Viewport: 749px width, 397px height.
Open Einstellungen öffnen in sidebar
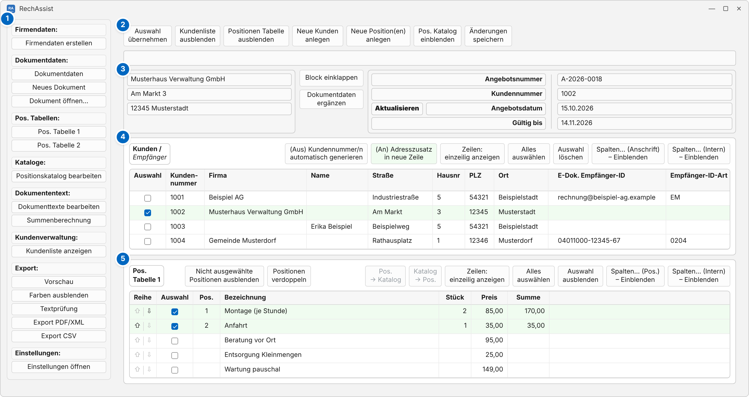pos(59,367)
